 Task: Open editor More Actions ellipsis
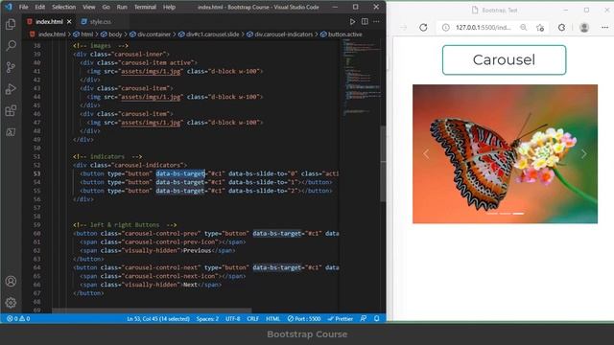pyautogui.click(x=376, y=21)
